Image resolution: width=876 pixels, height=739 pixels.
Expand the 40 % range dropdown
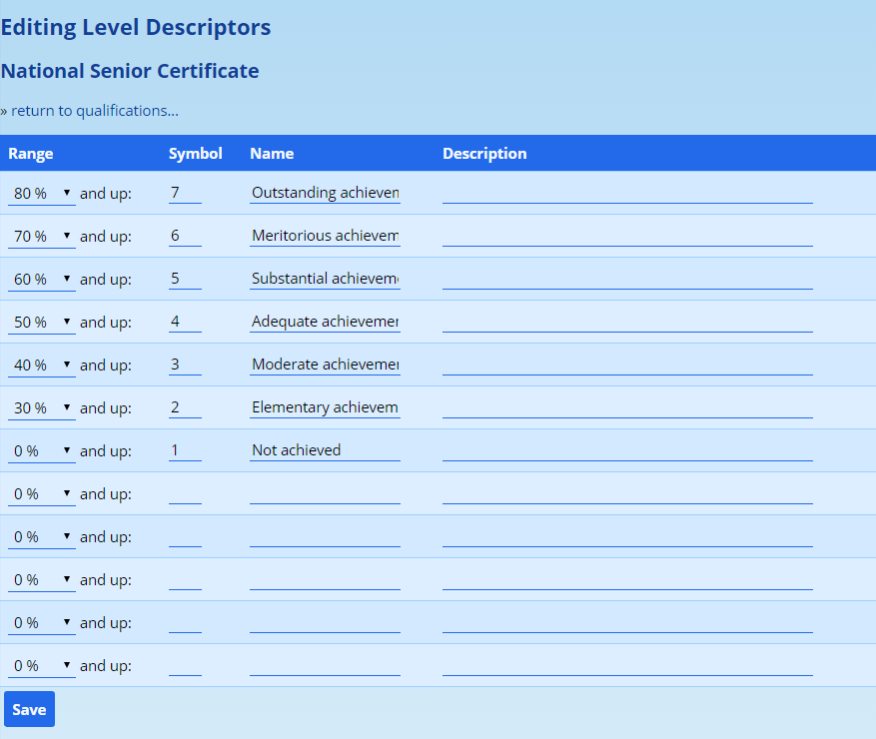point(41,365)
